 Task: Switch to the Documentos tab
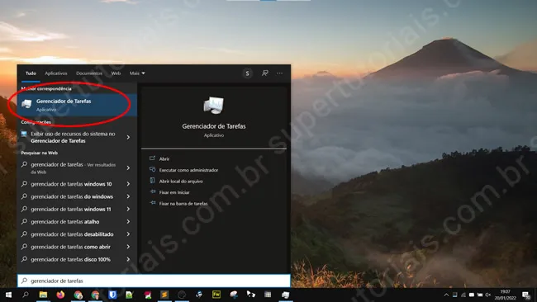coord(89,73)
